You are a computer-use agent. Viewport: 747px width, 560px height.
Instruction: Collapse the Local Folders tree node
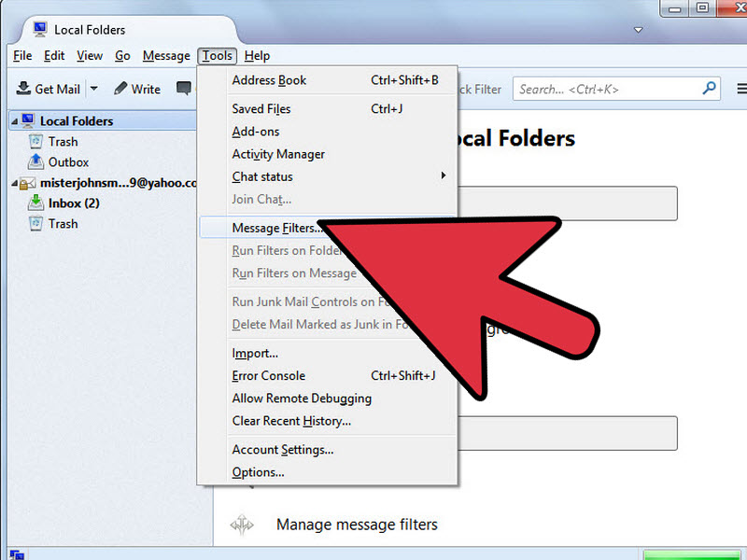click(14, 122)
